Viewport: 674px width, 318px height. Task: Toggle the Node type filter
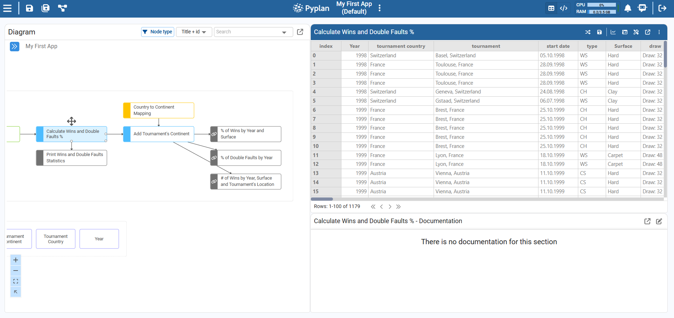tap(158, 32)
